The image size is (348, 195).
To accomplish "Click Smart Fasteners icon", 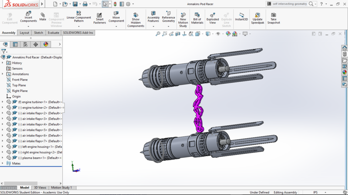I will (100, 18).
